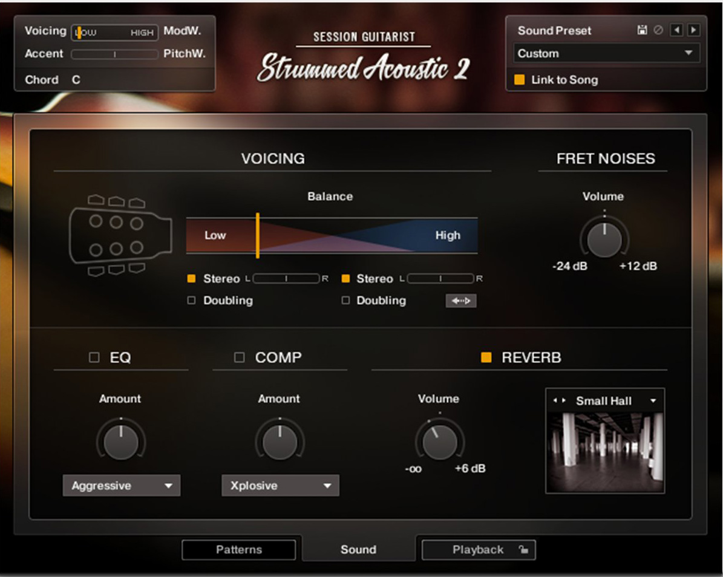Enable Doubling for the High voicing
723x577 pixels.
[345, 301]
